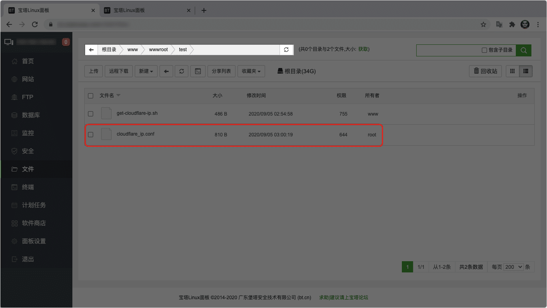Viewport: 547px width, 308px height.
Task: Toggle 包含子目录 include subdirectories checkbox
Action: 484,50
